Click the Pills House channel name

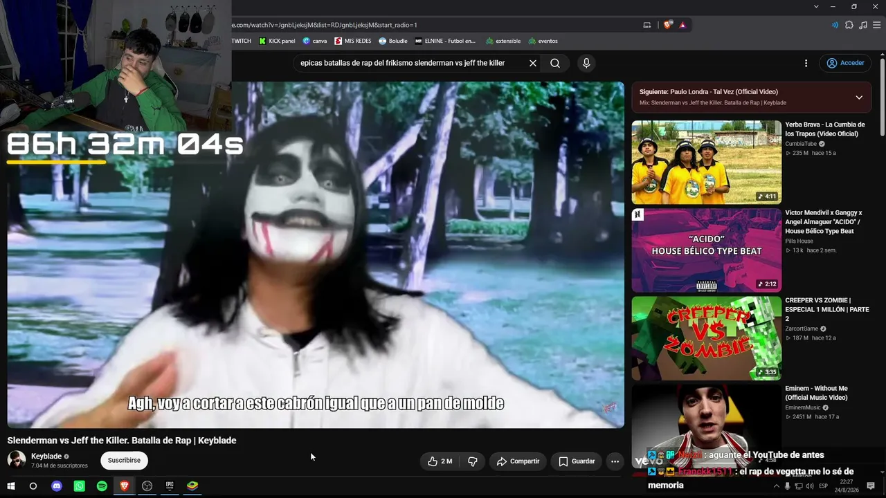pyautogui.click(x=799, y=241)
